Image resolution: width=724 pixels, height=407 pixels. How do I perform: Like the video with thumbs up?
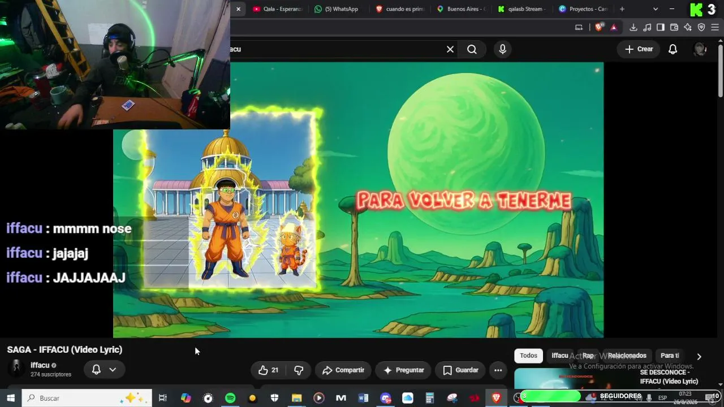pyautogui.click(x=269, y=370)
